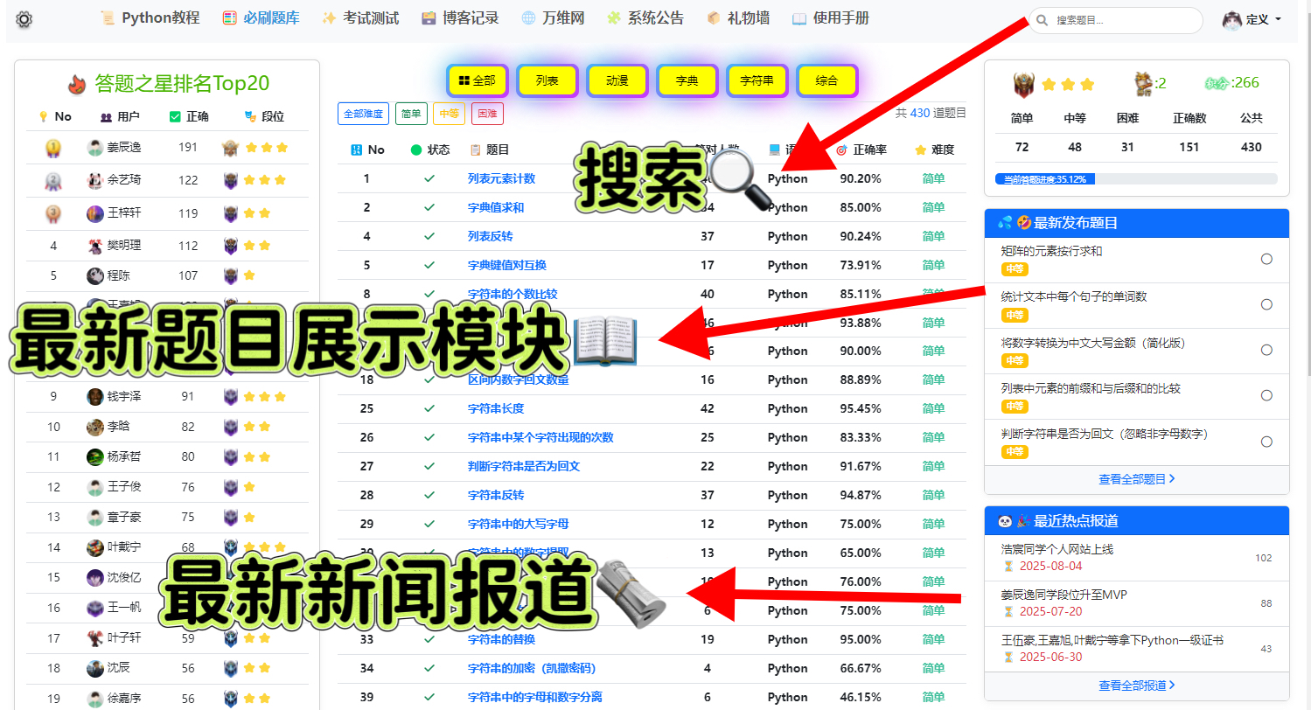Click the user avatar icon top right
The image size is (1311, 710).
click(1232, 19)
